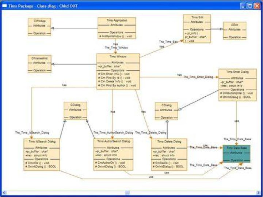Select the CWinApp class box
Screen dimensions: 263x197
(x=39, y=27)
